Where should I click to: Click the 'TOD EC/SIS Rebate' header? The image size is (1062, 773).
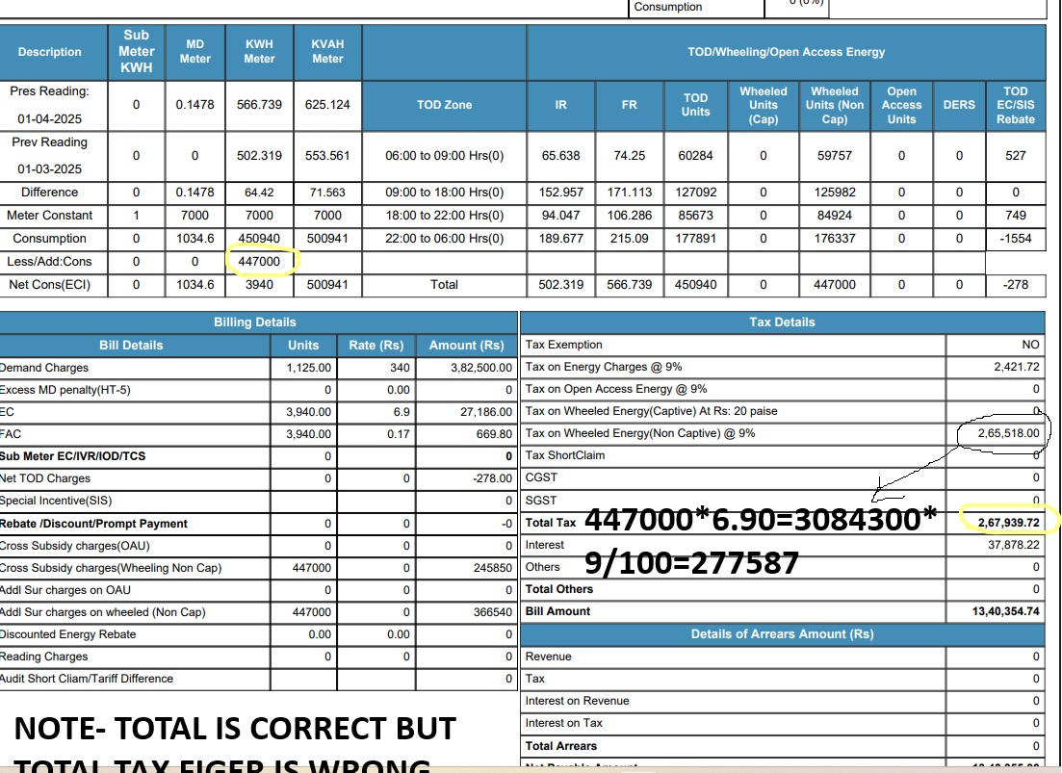tap(1015, 105)
